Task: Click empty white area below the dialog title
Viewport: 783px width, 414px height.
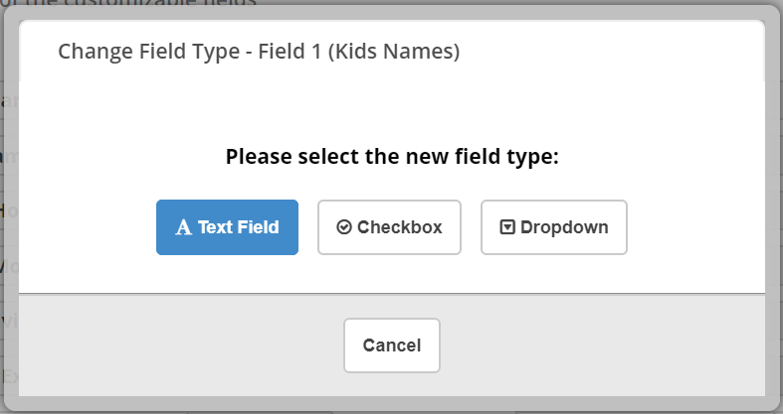Action: [x=392, y=109]
